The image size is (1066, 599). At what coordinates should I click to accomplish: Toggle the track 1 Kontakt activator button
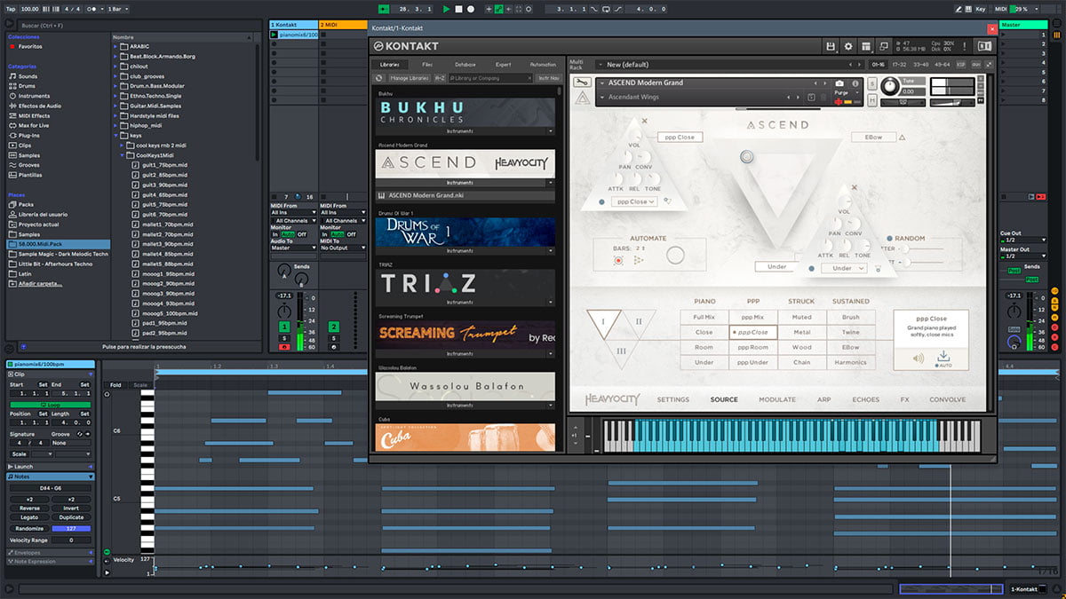[284, 327]
